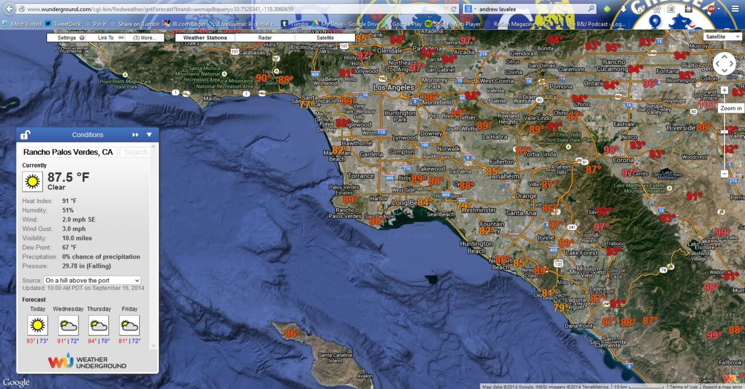
Task: Click the 87.5 °F current temperature
Action: [68, 177]
